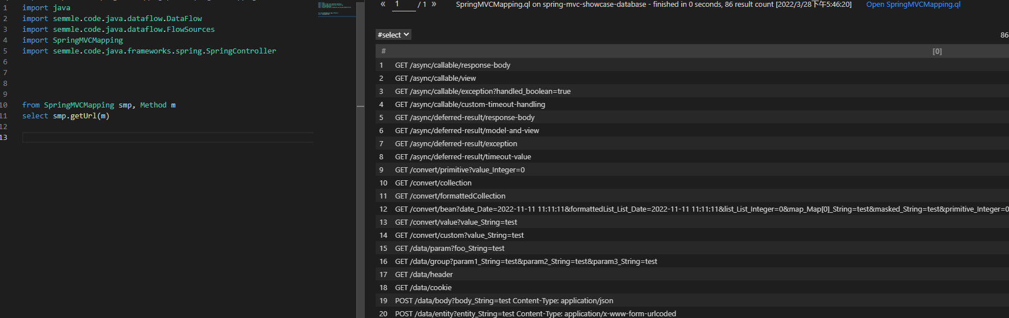Open SpringMVCMapping.ql link
This screenshot has height=318, width=1009.
tap(913, 4)
